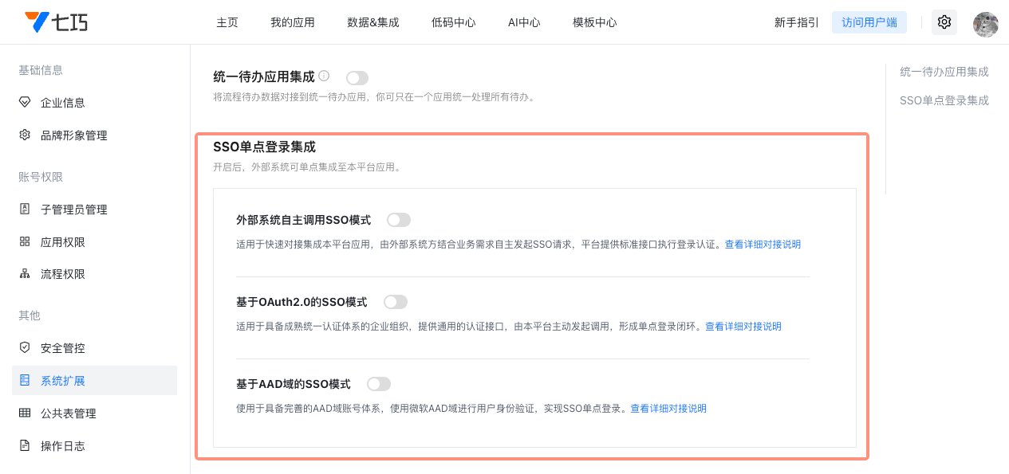The image size is (1009, 474).
Task: Click the 统一待办应用集成 section heading
Action: (264, 77)
